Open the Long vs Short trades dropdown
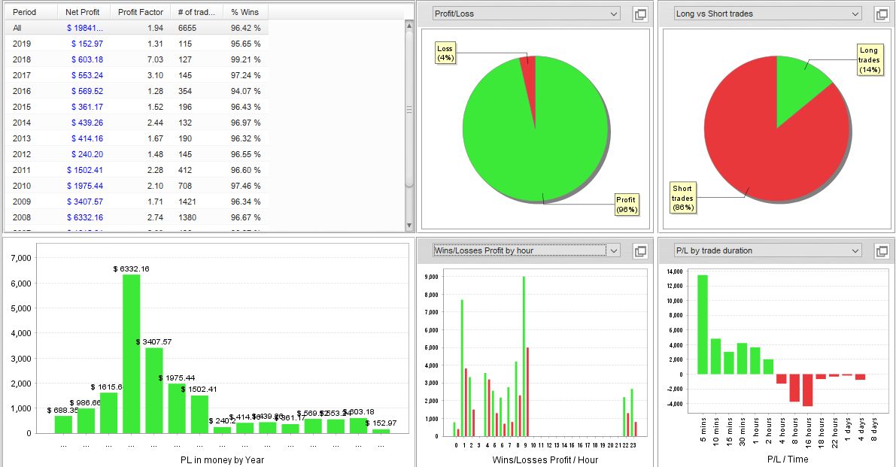896x467 pixels. tap(768, 14)
